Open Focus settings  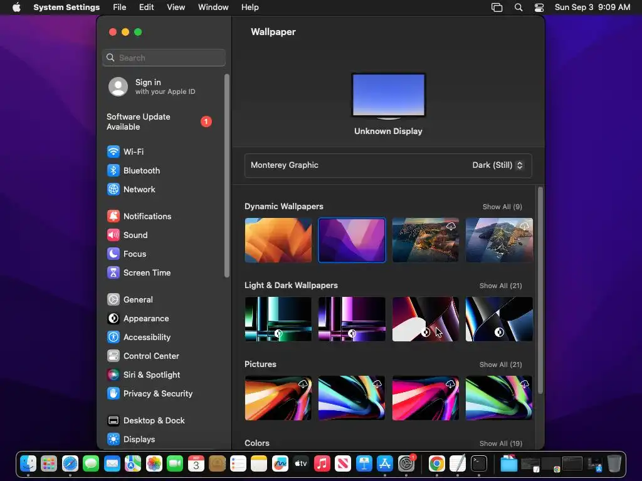tap(126, 254)
